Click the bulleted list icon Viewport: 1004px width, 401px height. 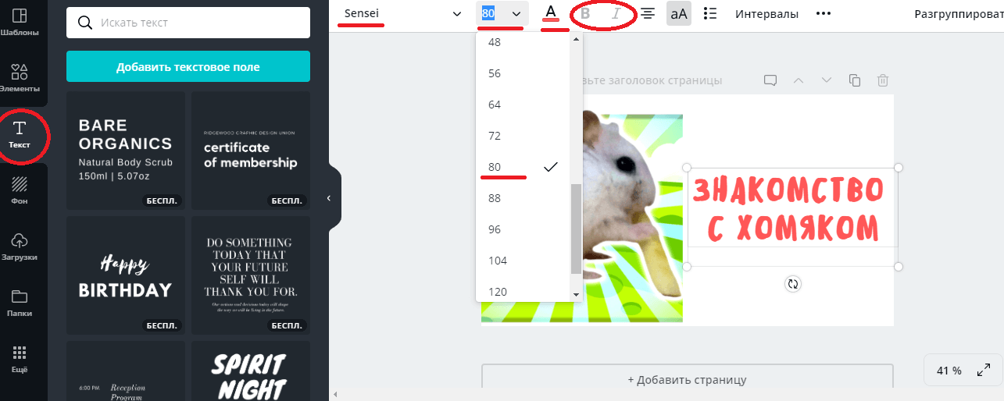click(710, 13)
